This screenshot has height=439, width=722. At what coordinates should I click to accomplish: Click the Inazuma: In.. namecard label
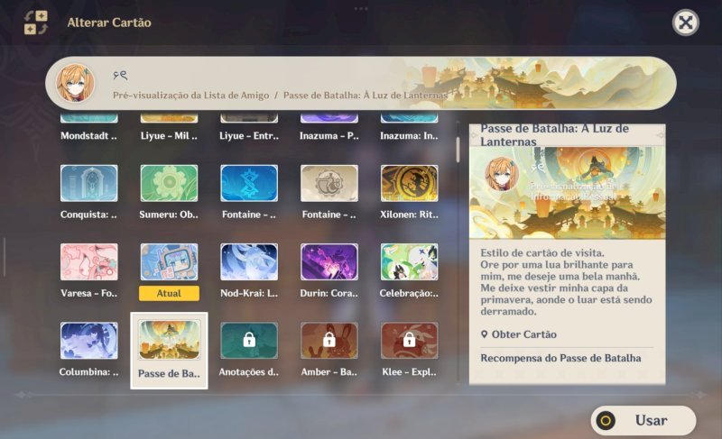(410, 135)
